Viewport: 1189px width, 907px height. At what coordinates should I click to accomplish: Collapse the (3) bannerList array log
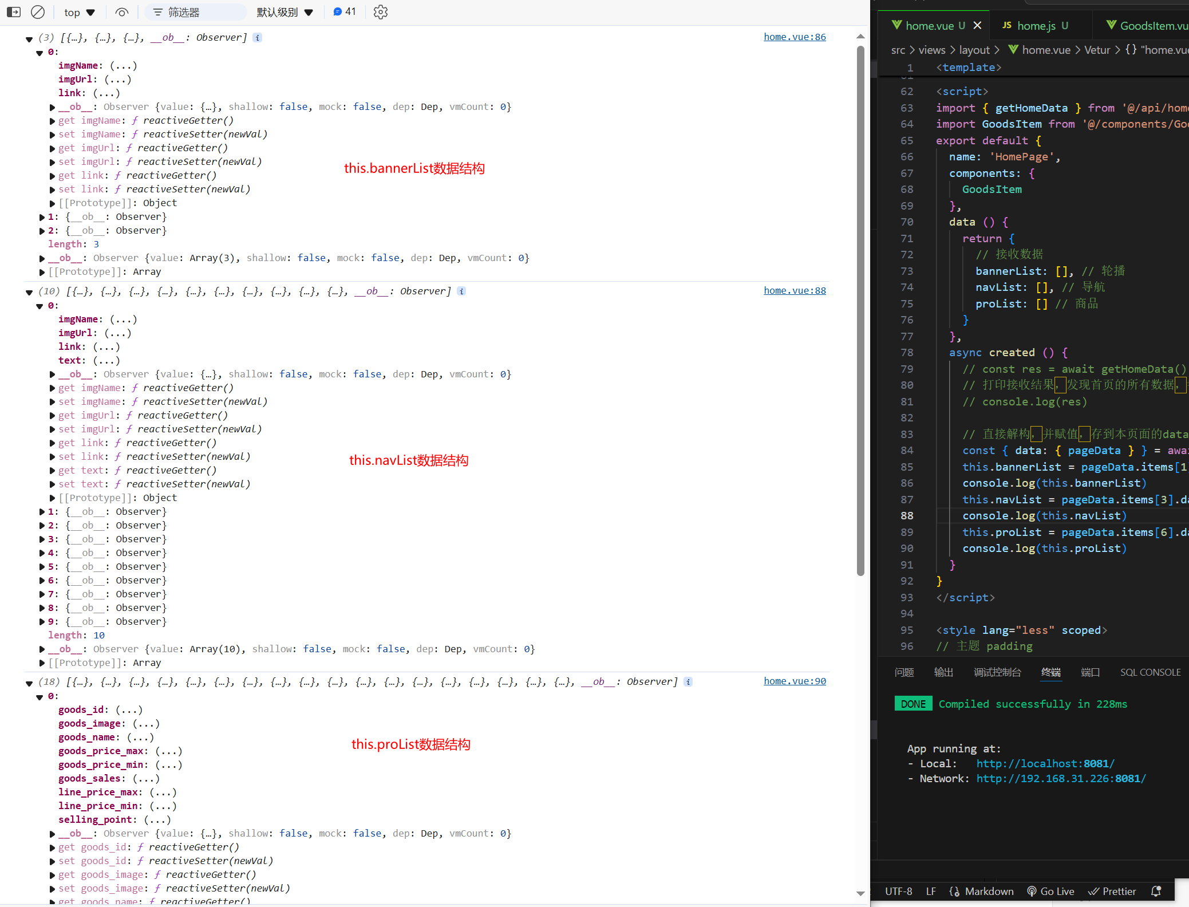click(29, 39)
